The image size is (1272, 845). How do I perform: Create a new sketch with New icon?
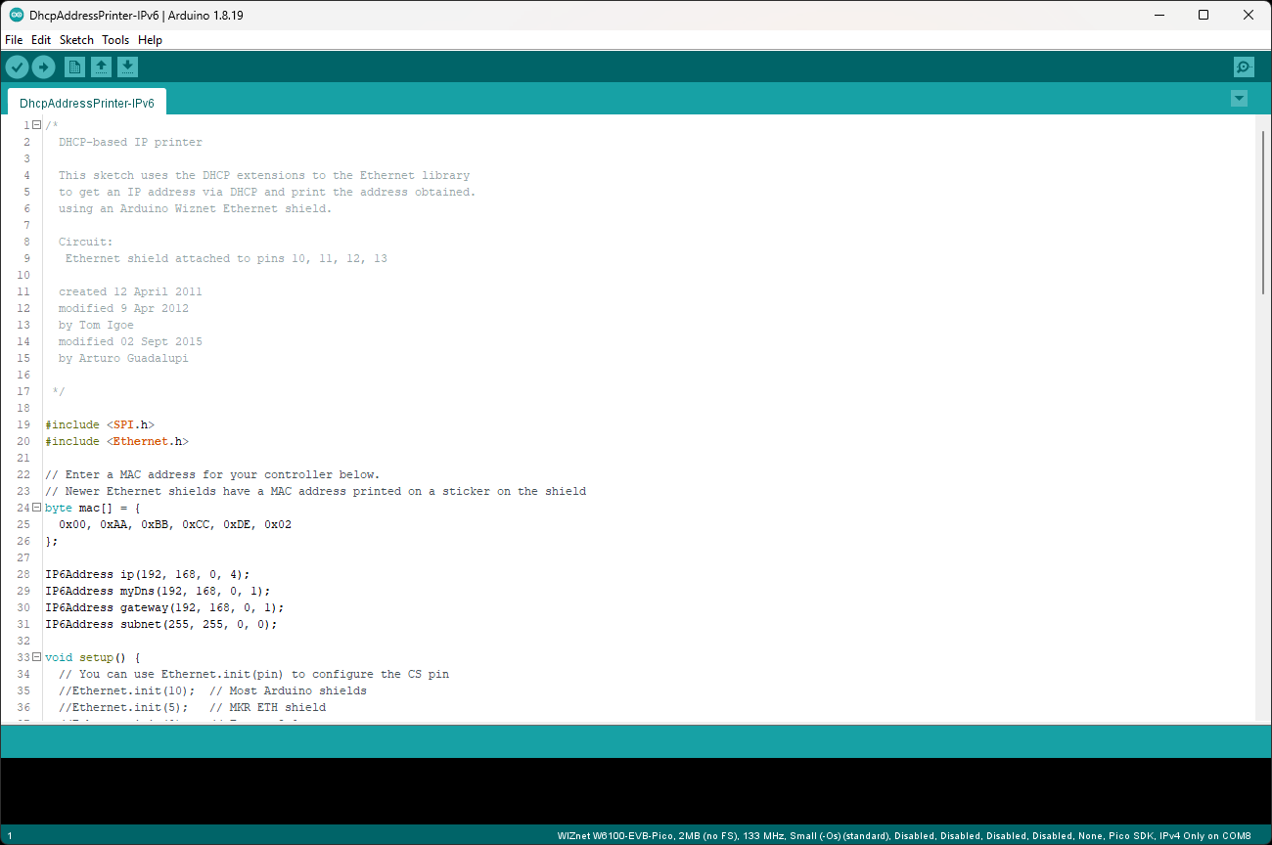tap(74, 67)
